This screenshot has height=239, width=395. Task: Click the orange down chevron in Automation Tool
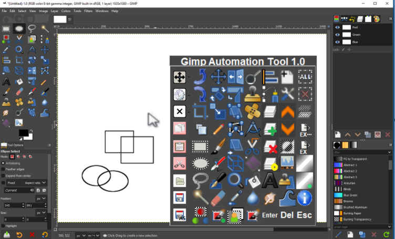287,129
